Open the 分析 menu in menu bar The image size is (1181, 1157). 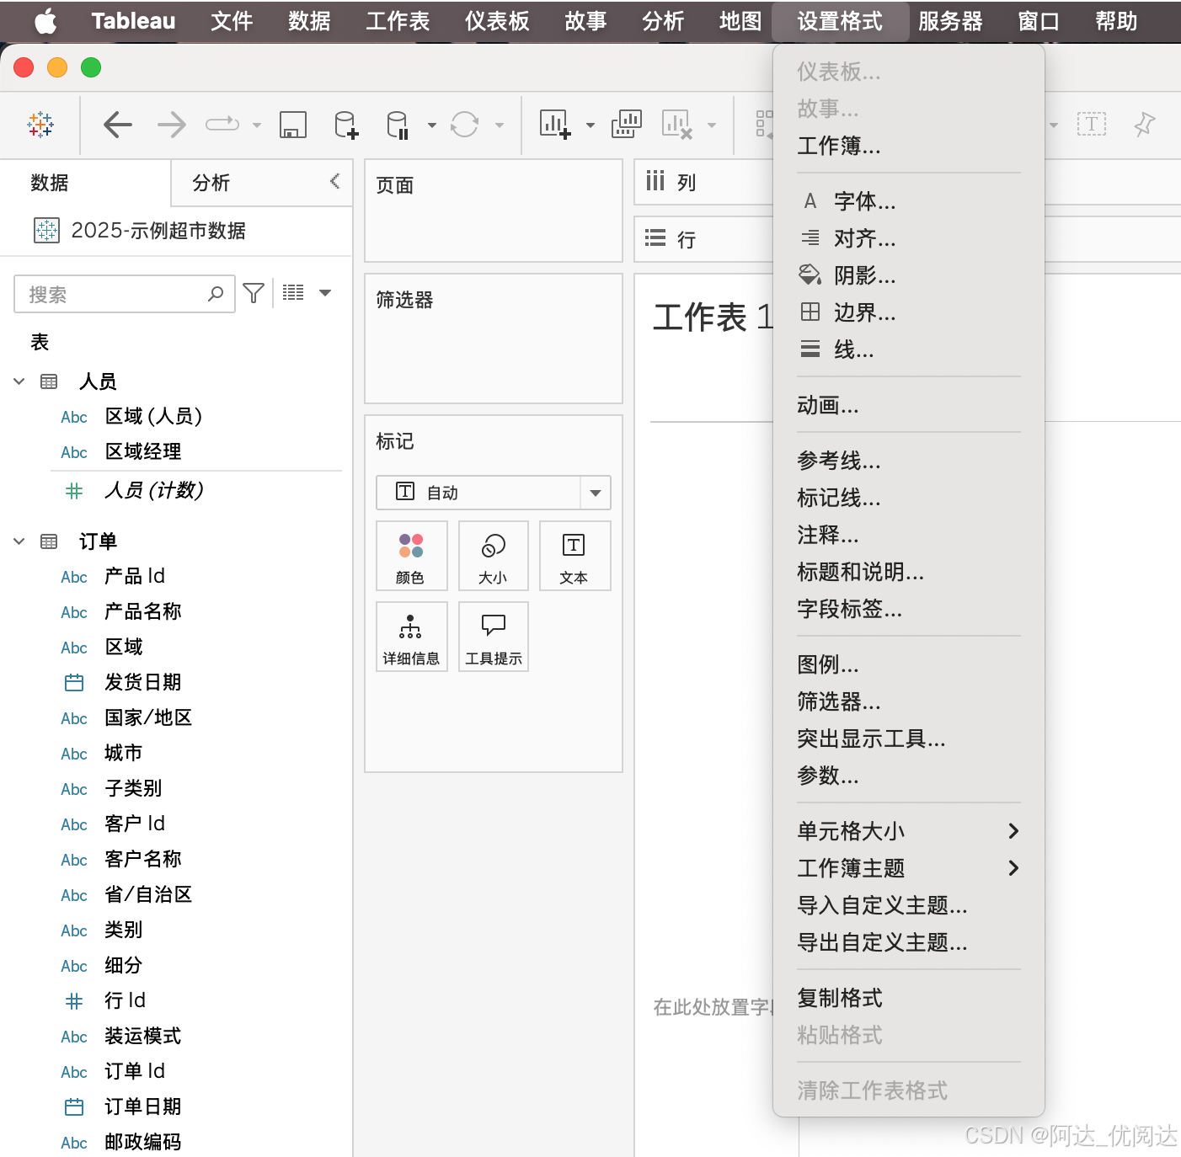(663, 21)
